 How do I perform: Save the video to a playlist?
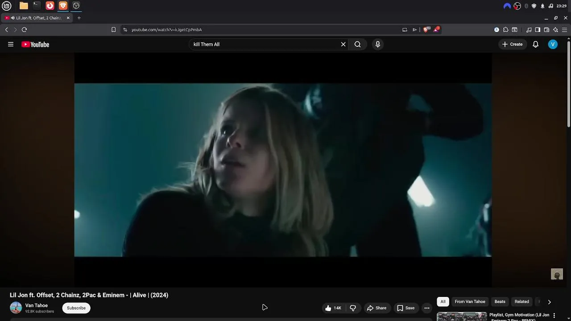406,308
